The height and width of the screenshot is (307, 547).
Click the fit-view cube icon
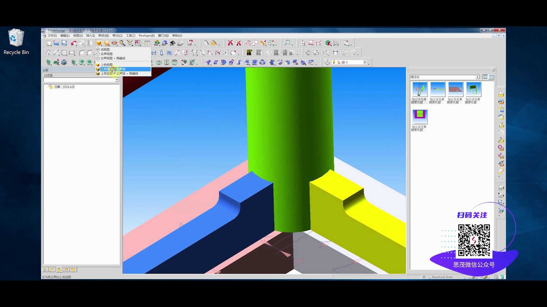(x=130, y=43)
